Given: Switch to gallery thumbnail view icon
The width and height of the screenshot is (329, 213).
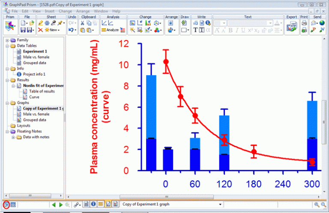Looking at the screenshot, I should [13, 204].
